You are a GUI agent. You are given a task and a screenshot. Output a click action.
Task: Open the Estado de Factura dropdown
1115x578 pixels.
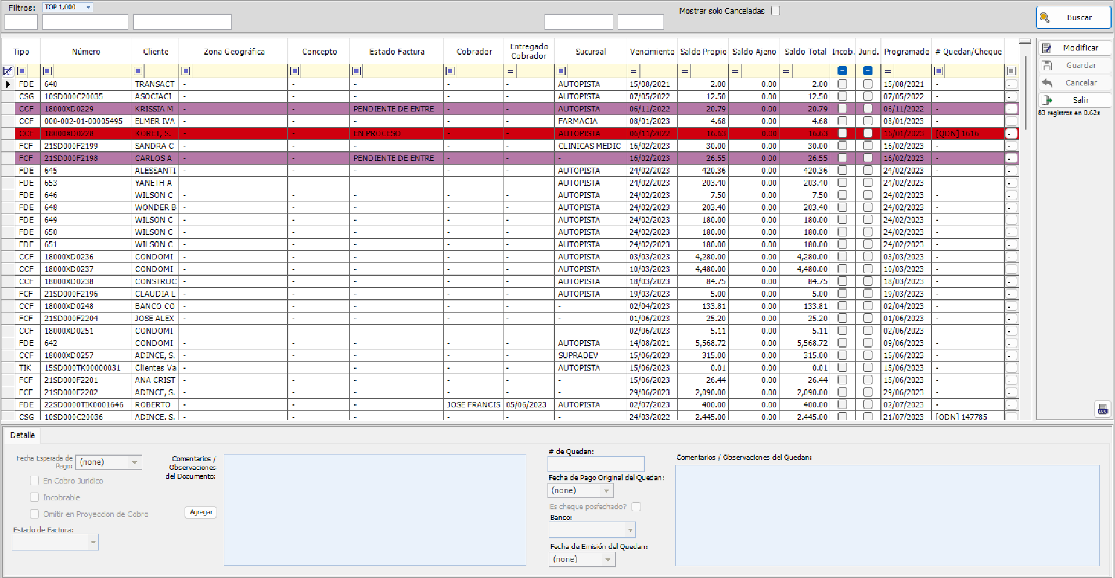[x=93, y=542]
